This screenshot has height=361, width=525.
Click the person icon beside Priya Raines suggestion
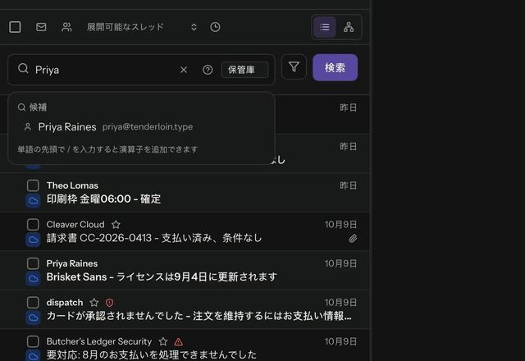coord(28,127)
